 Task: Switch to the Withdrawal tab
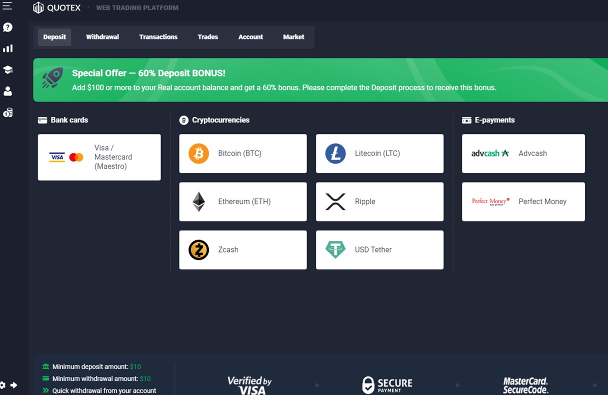pos(102,37)
